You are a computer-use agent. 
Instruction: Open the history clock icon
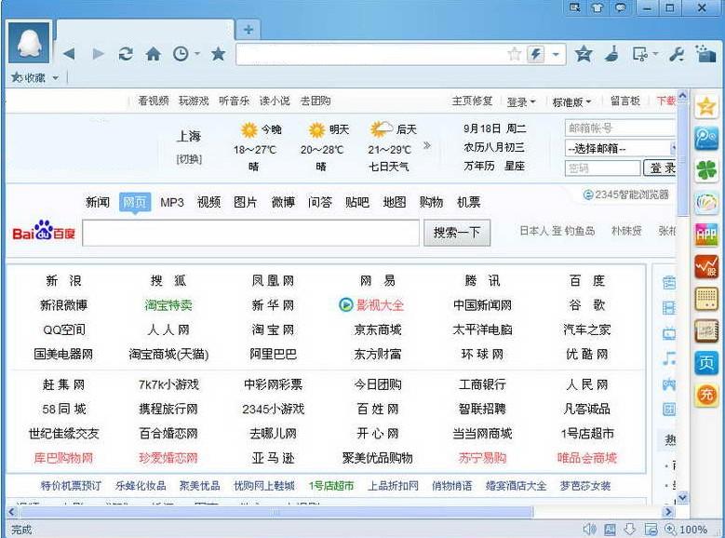pyautogui.click(x=181, y=54)
